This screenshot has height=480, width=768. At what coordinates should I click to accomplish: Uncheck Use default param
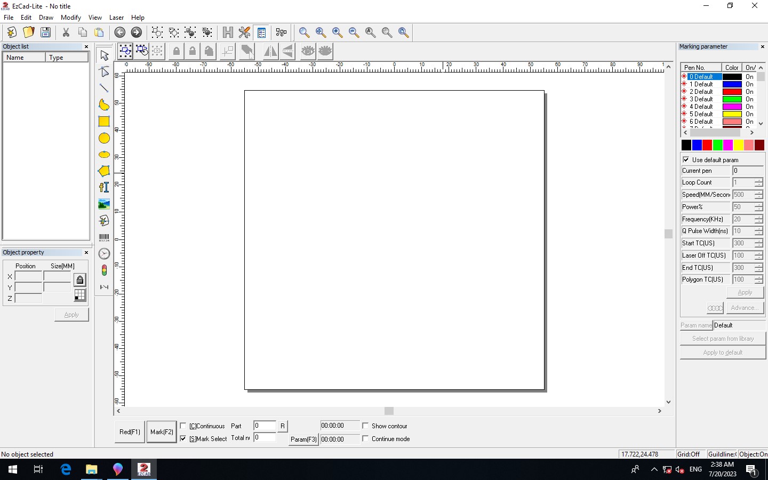686,159
